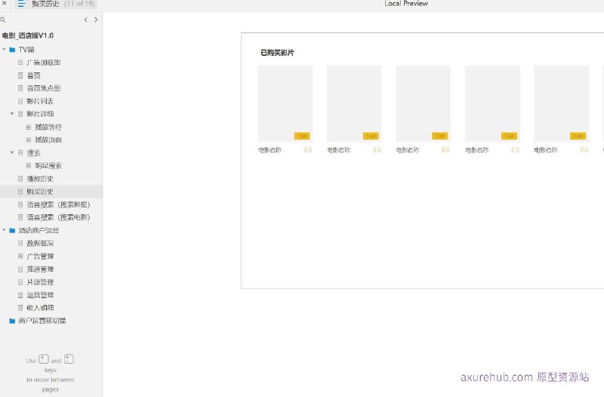Select the highlighted 购买历史 page row
The height and width of the screenshot is (397, 604).
[51, 192]
